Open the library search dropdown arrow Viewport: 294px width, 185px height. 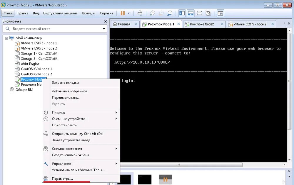tap(104, 29)
